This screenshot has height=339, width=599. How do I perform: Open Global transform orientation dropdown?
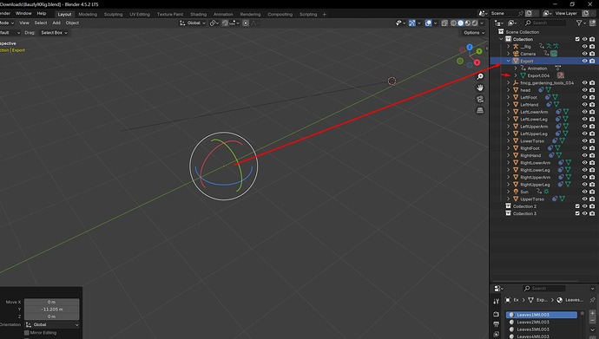[193, 23]
